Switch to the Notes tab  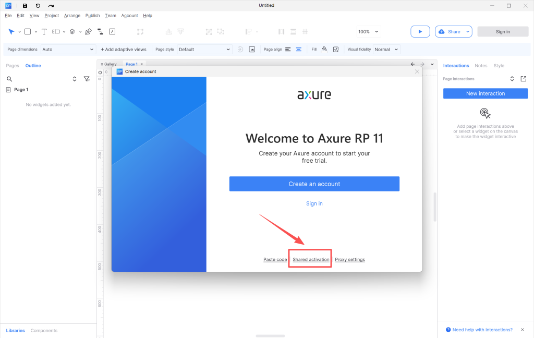pos(481,66)
